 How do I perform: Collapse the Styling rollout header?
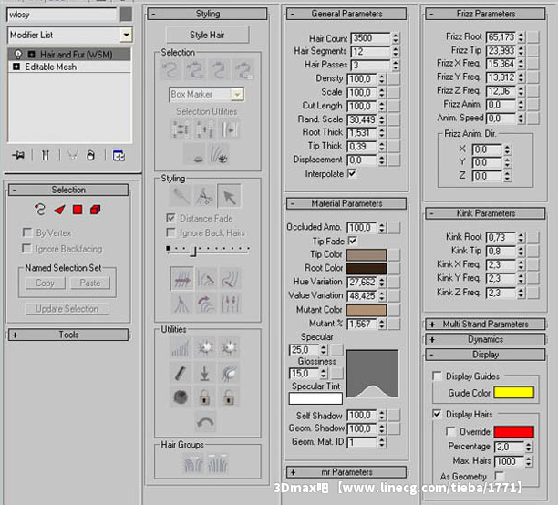point(207,14)
